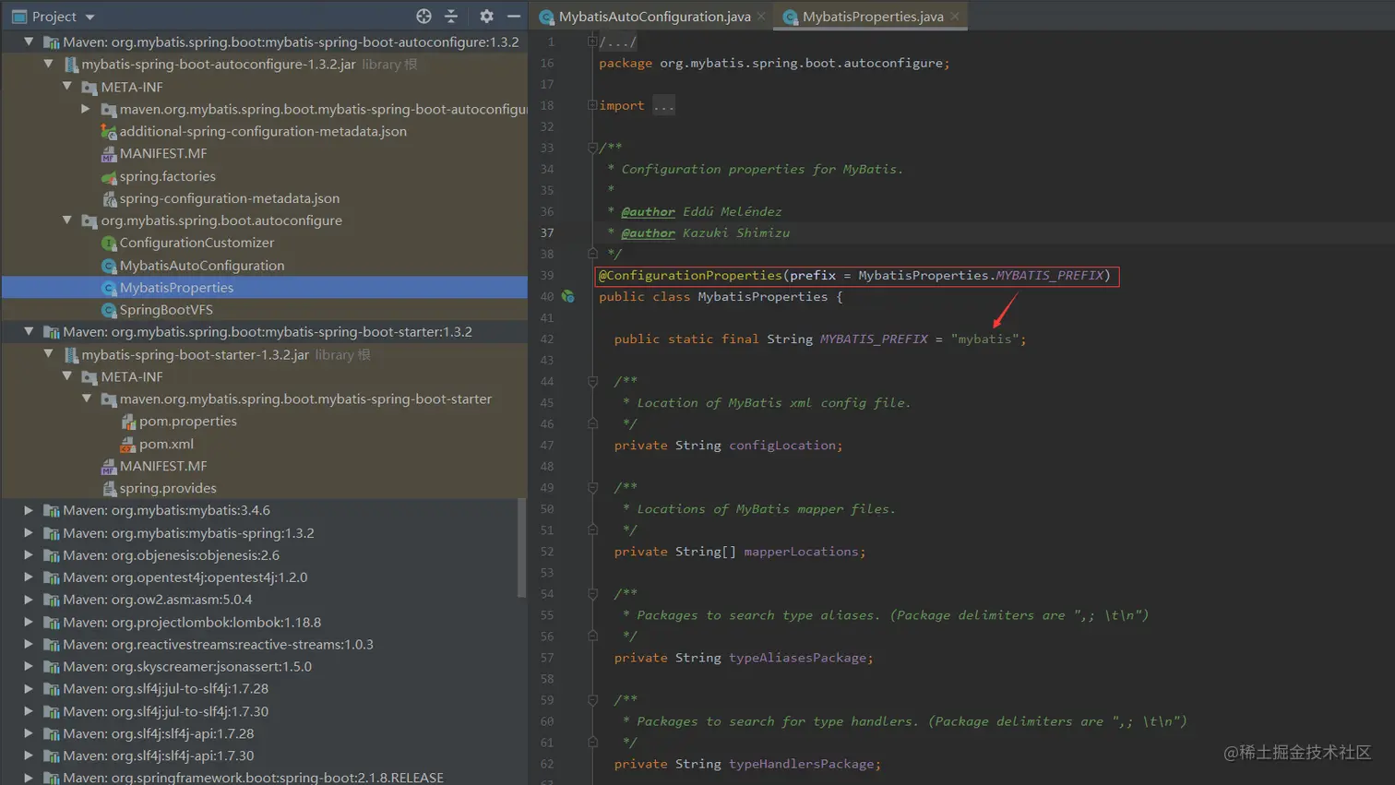This screenshot has height=785, width=1395.
Task: Click line number 39 in gutter
Action: coord(547,275)
